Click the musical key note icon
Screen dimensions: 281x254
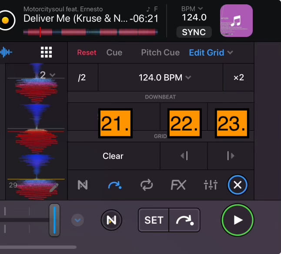coord(148,9)
